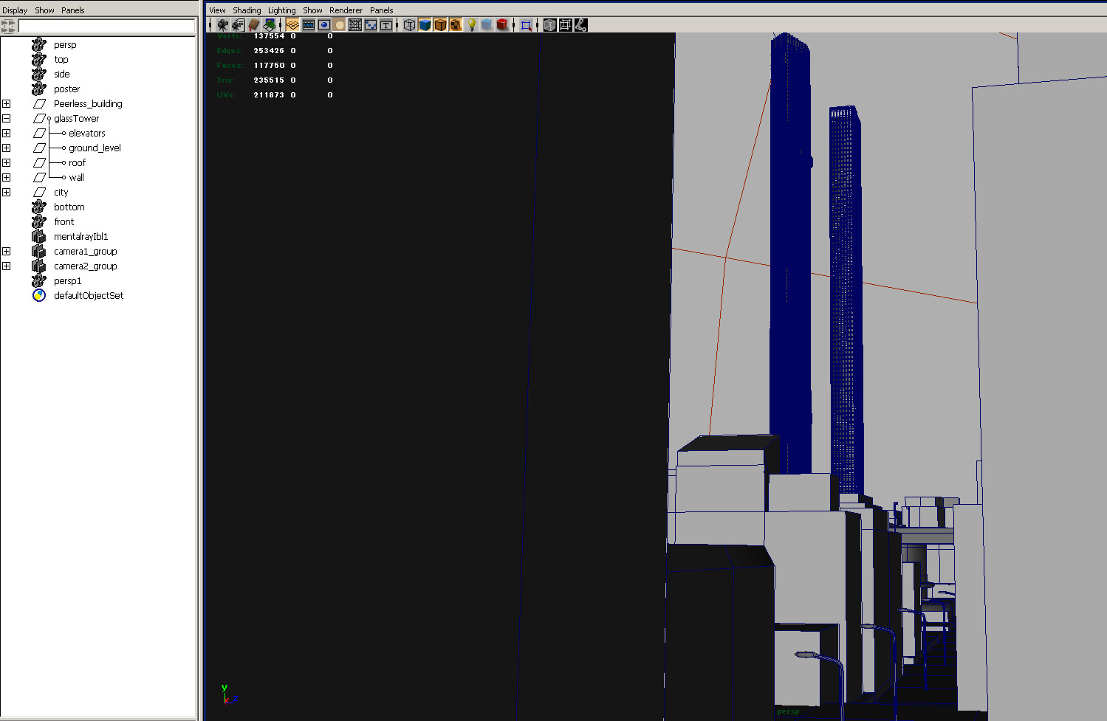
Task: Toggle scene lighting with the light bulb icon
Action: [470, 24]
